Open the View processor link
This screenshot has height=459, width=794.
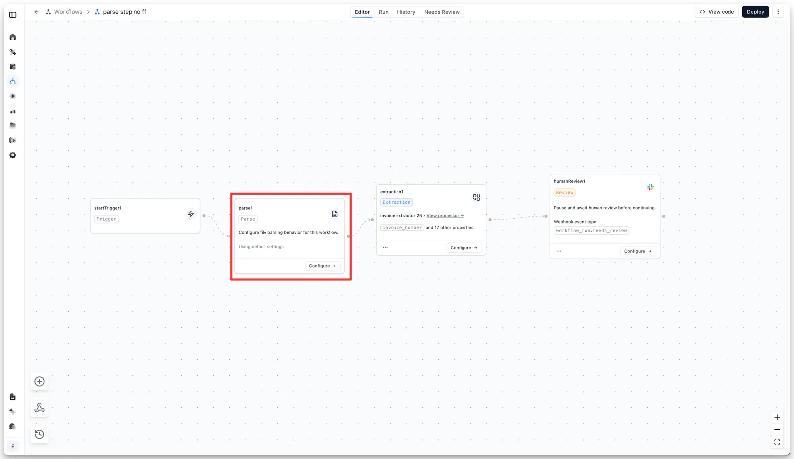click(445, 216)
